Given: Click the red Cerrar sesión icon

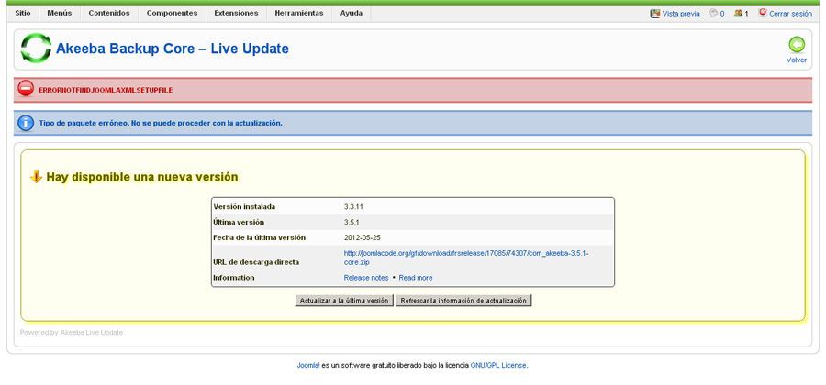Looking at the screenshot, I should click(763, 13).
